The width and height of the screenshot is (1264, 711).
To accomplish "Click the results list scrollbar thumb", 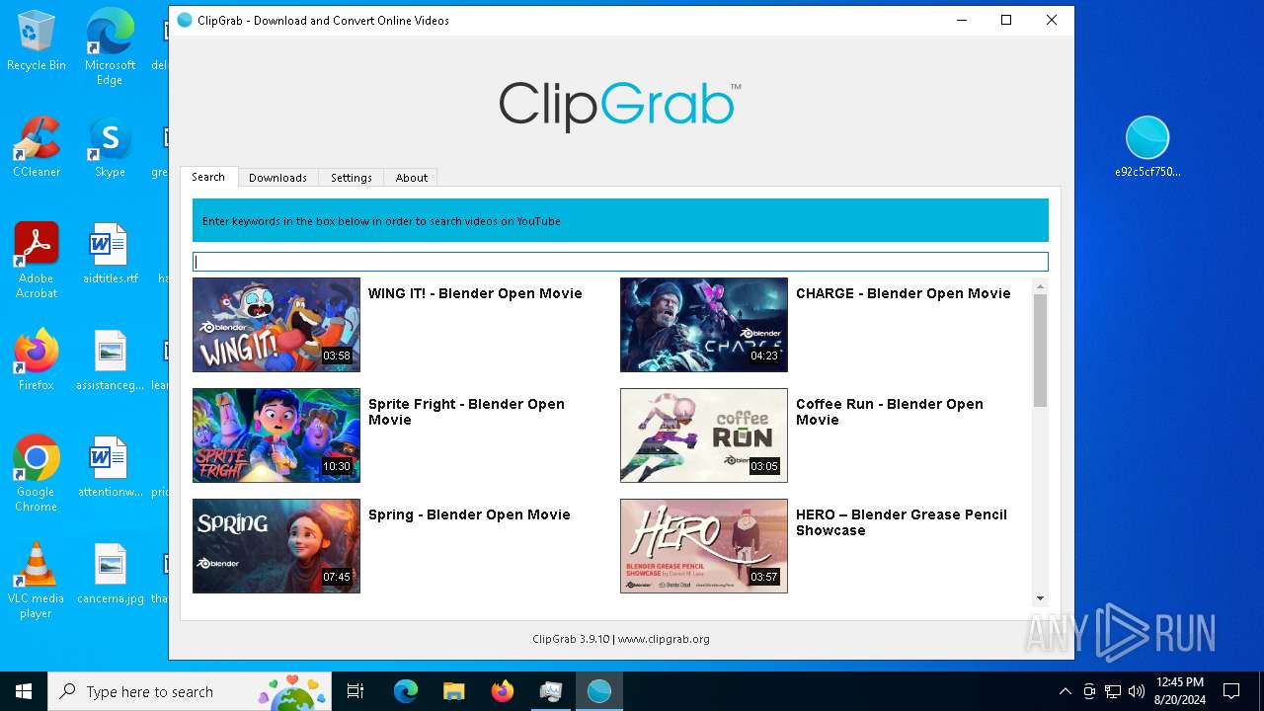I will pos(1040,351).
